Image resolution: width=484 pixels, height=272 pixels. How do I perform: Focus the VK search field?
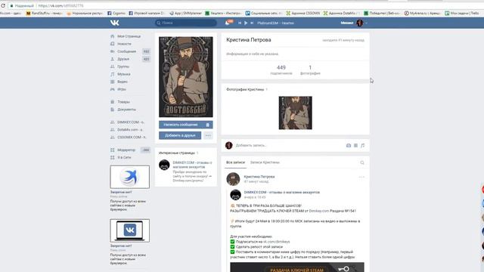pos(185,23)
